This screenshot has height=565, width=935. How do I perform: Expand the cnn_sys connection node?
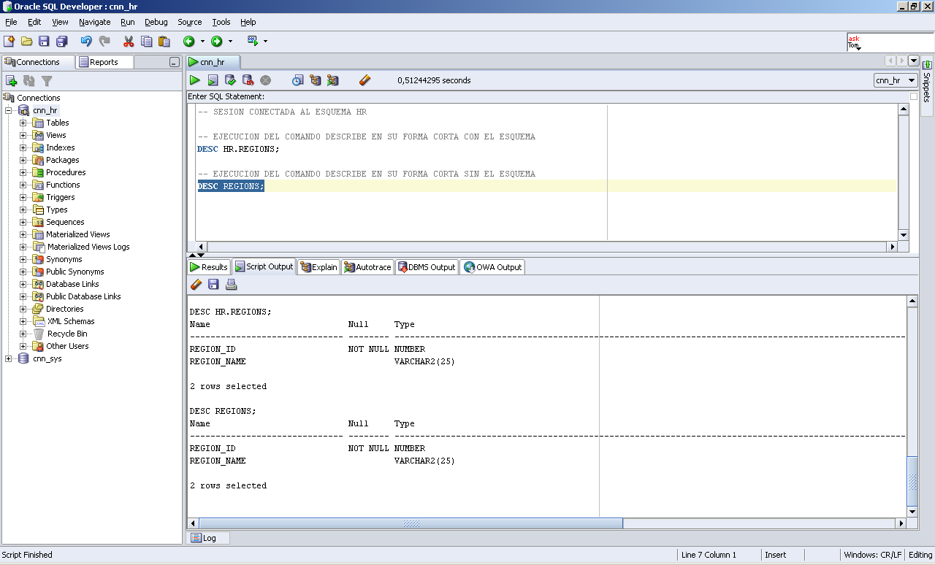tap(8, 358)
